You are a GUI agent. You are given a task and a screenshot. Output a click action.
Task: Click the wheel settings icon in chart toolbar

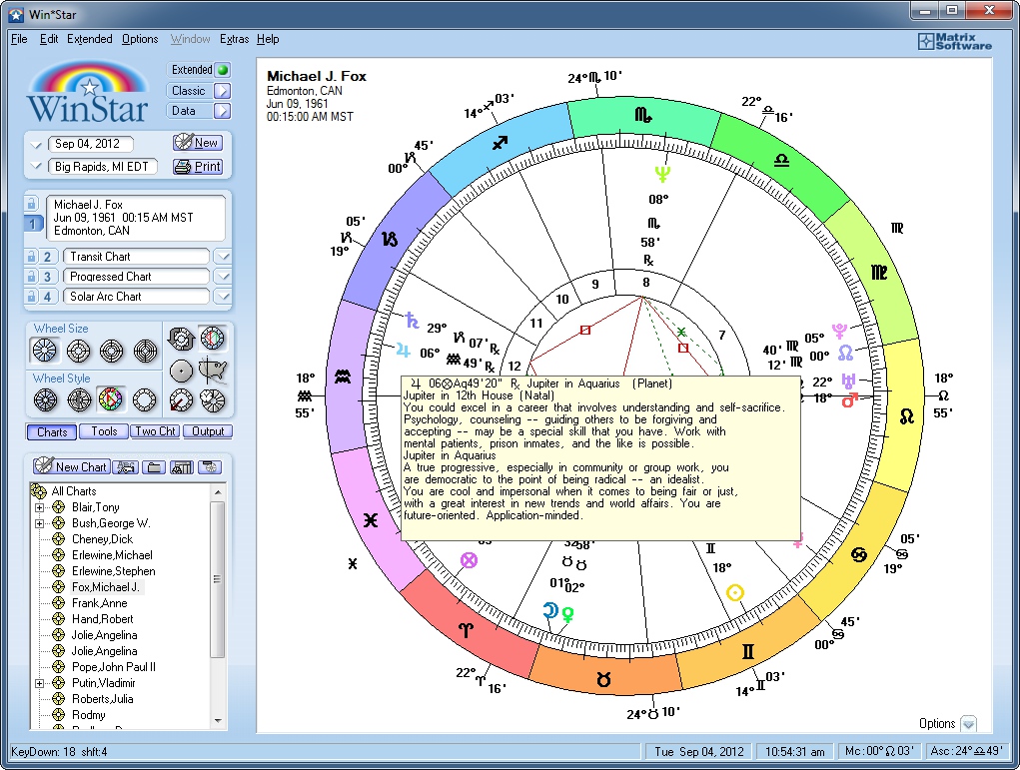tap(210, 467)
